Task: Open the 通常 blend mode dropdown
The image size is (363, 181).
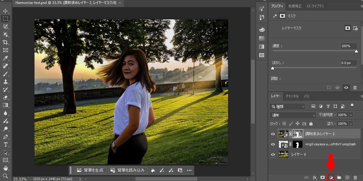Action: (293, 115)
